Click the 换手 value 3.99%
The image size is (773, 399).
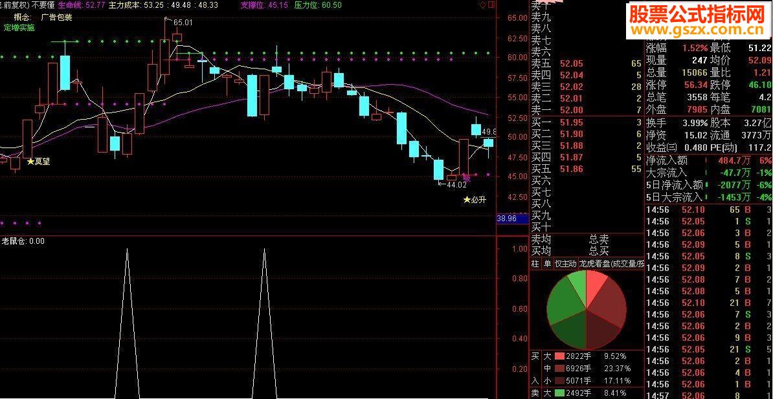click(695, 123)
